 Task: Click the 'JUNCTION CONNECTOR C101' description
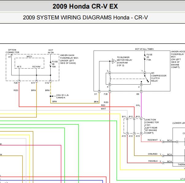point(152,126)
